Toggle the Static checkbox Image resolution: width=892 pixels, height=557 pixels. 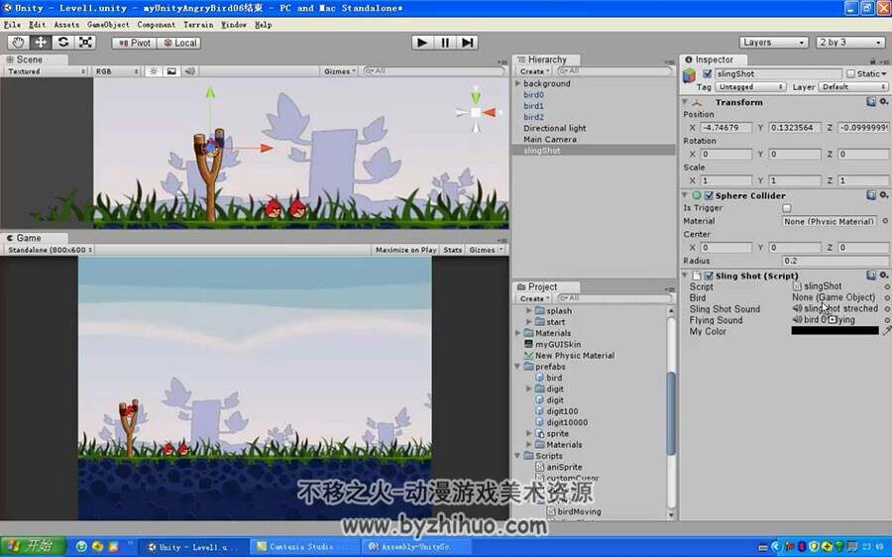(850, 74)
